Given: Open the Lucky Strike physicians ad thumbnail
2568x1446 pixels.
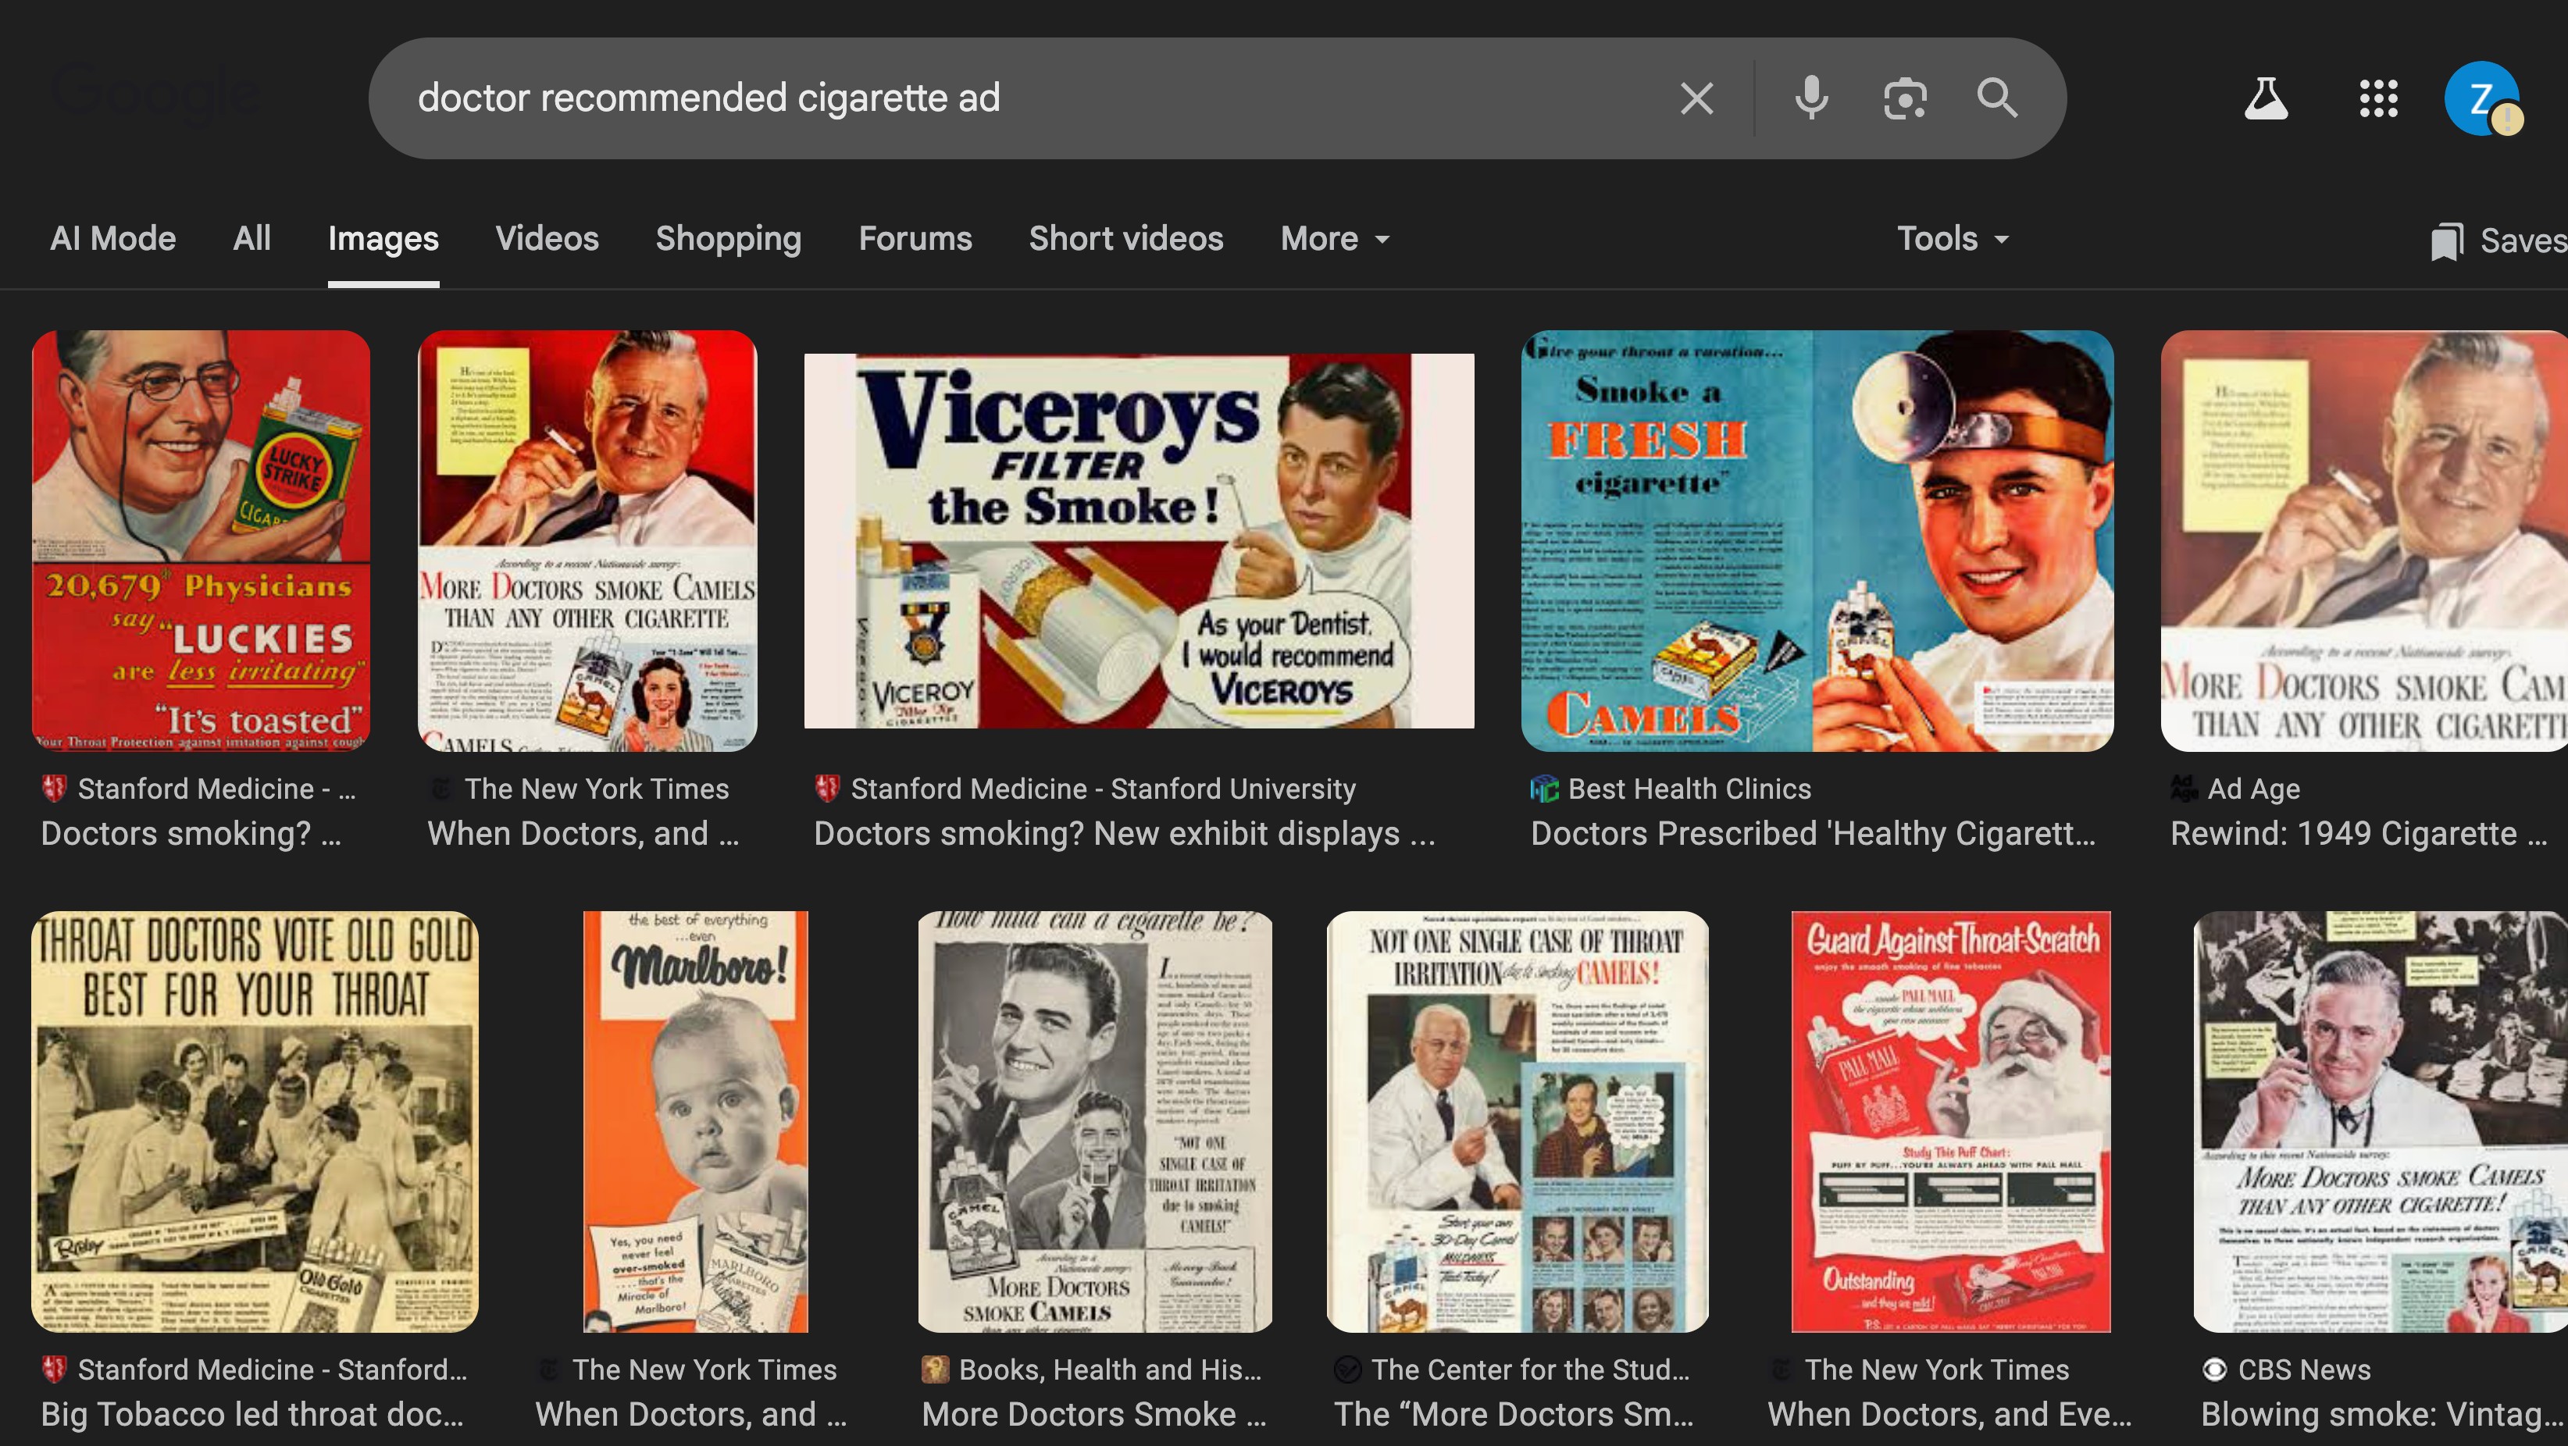Looking at the screenshot, I should pyautogui.click(x=201, y=540).
